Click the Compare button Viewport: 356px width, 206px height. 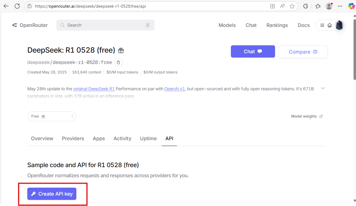point(303,52)
